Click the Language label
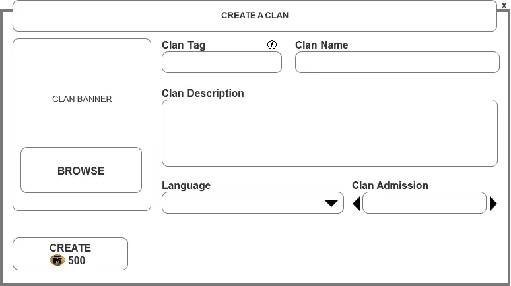The image size is (511, 286). pos(186,186)
